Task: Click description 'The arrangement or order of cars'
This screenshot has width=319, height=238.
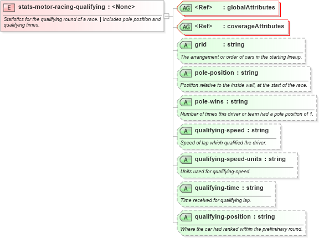Action: (x=241, y=57)
